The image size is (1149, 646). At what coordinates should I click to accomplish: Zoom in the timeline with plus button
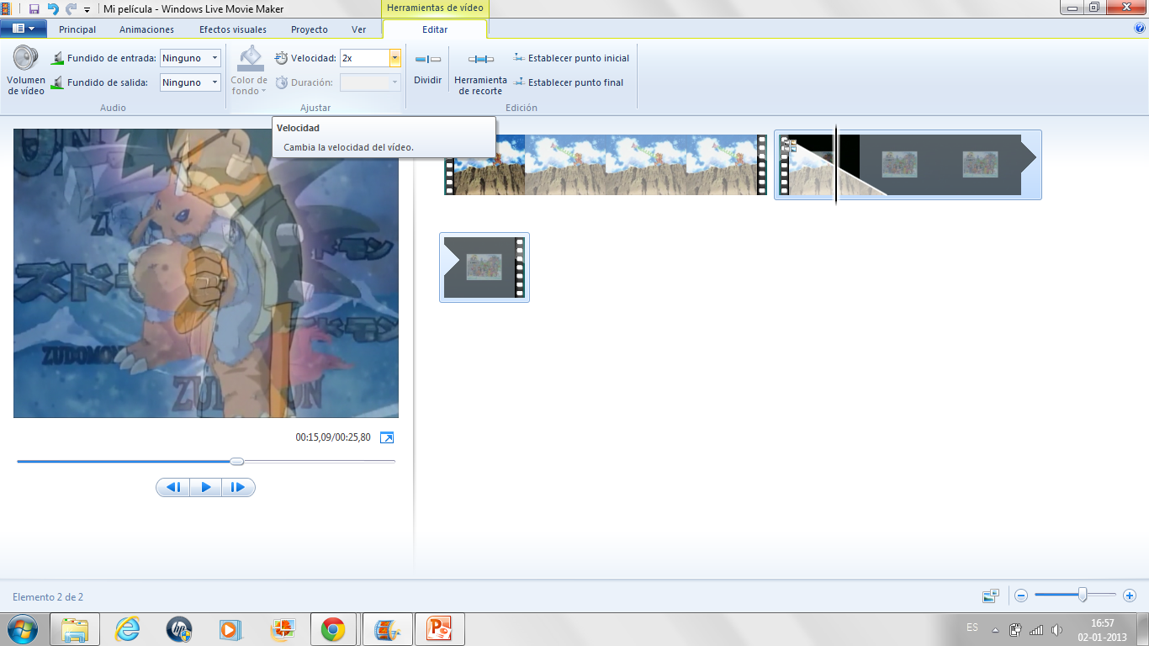pyautogui.click(x=1130, y=596)
